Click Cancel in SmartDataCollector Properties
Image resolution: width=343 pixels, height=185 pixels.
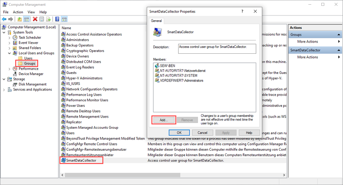[202, 133]
